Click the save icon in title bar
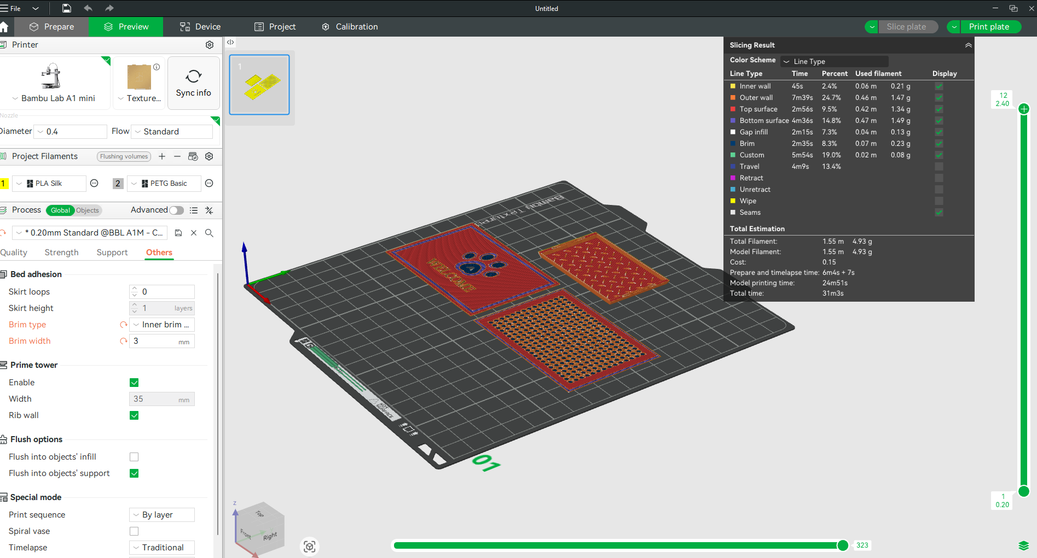1037x558 pixels. click(66, 8)
